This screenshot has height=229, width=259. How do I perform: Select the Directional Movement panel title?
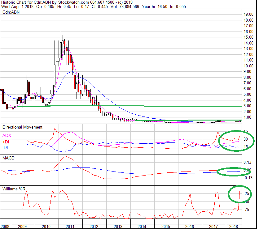click(22, 127)
